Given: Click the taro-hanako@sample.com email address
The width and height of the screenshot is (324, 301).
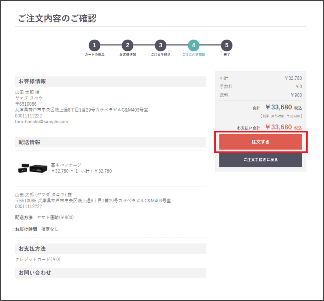Looking at the screenshot, I should tap(42, 122).
